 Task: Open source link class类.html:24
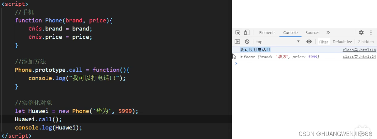click(x=359, y=57)
